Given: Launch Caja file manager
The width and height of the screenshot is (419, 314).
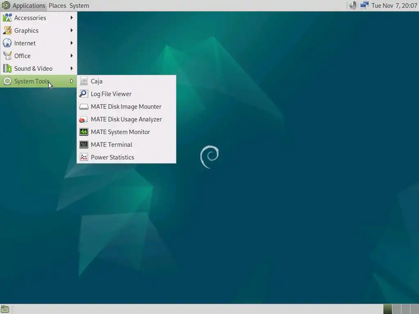Looking at the screenshot, I should (126, 81).
